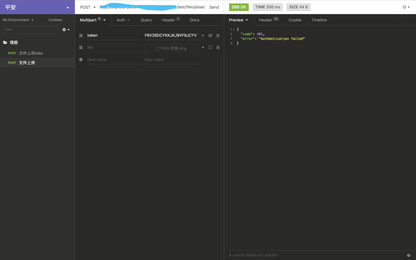The height and width of the screenshot is (260, 416).
Task: Delete the token row with trash icon
Action: [x=218, y=35]
